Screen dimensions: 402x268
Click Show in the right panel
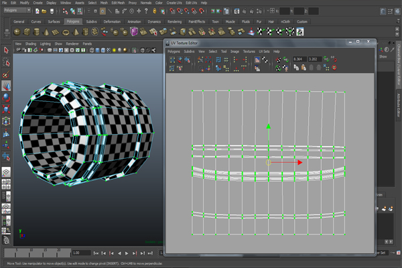pyautogui.click(x=383, y=57)
